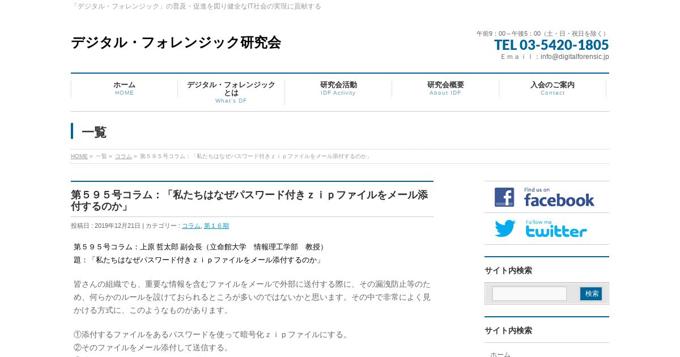Open デジタル・フォレンジックとは menu item
The width and height of the screenshot is (680, 357).
point(231,92)
